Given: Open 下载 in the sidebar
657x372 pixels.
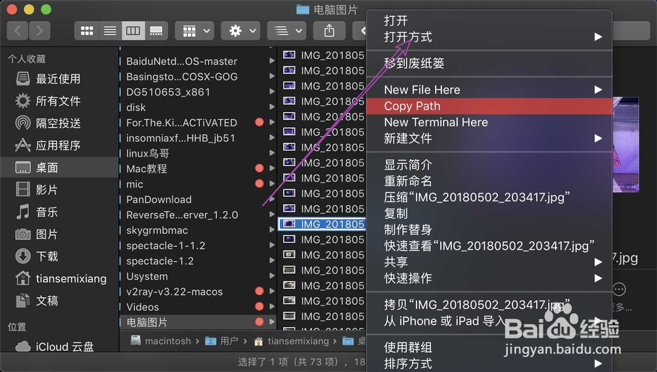Looking at the screenshot, I should point(58,256).
